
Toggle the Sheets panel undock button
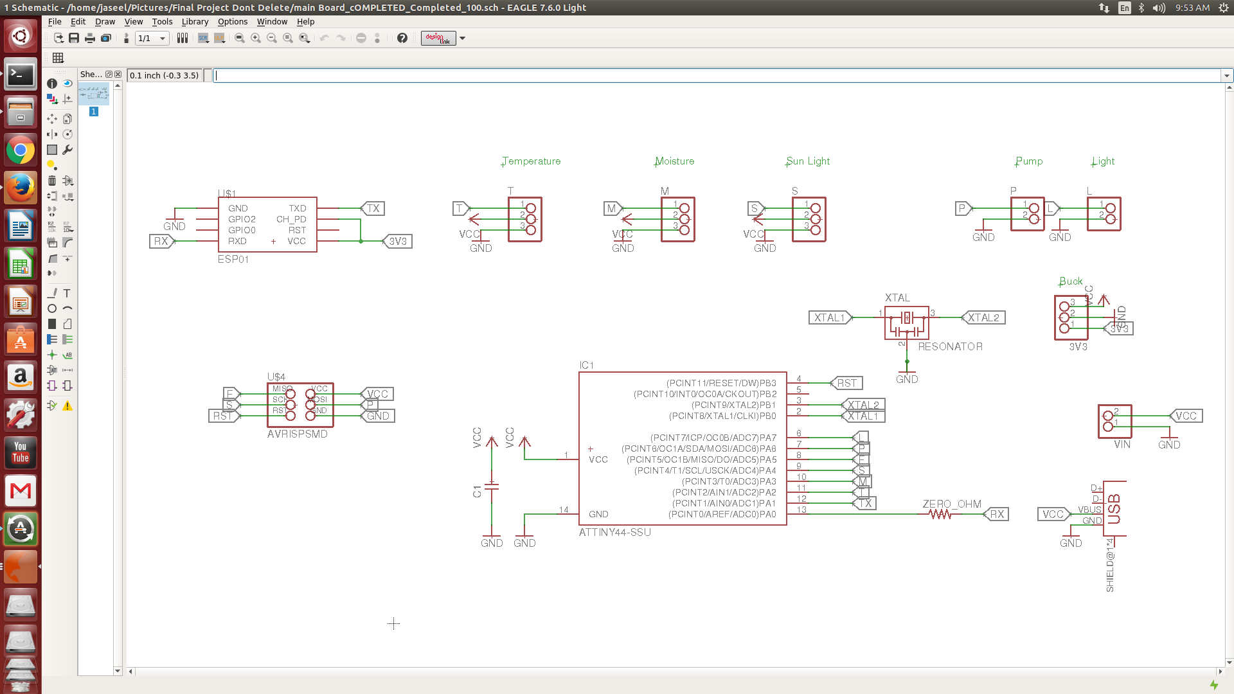click(x=109, y=75)
